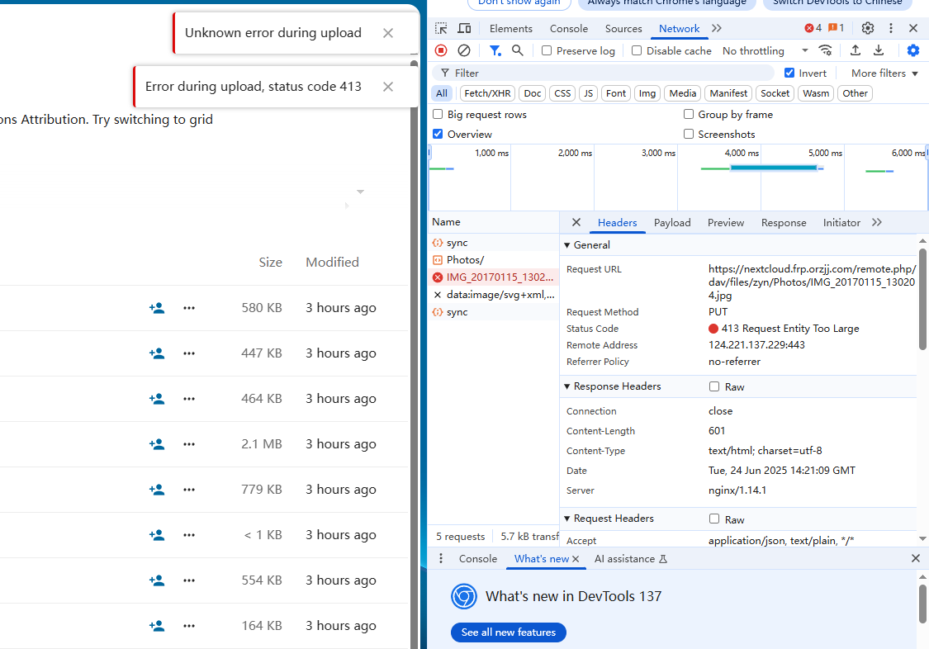Image resolution: width=929 pixels, height=649 pixels.
Task: Open actions menu for 2.1 MB file
Action: (189, 444)
